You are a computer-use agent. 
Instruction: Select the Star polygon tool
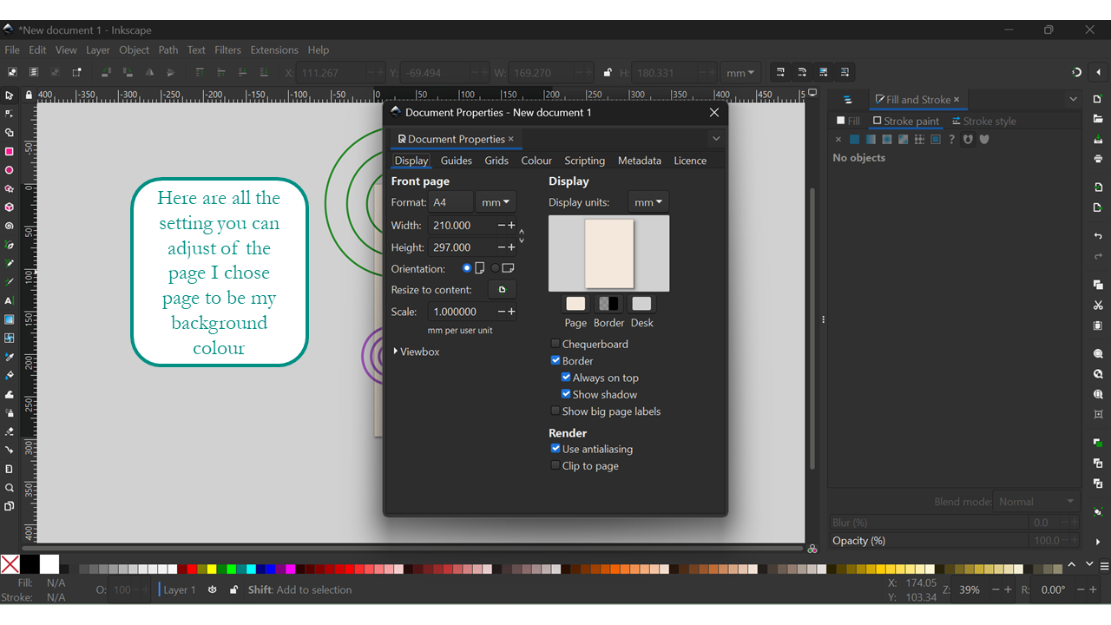(10, 188)
